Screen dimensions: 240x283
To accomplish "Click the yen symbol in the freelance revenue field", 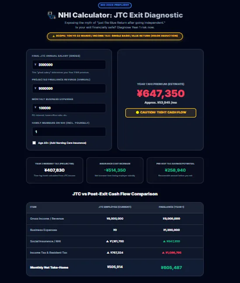I will (x=35, y=88).
